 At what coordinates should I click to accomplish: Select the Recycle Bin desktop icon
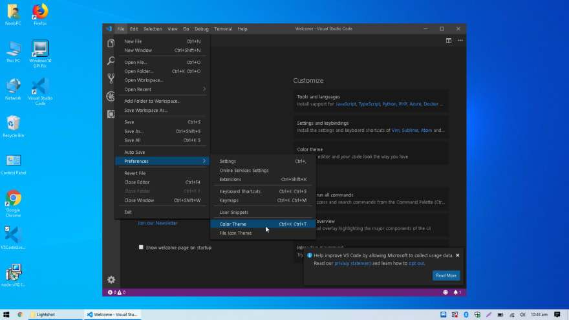tap(13, 127)
